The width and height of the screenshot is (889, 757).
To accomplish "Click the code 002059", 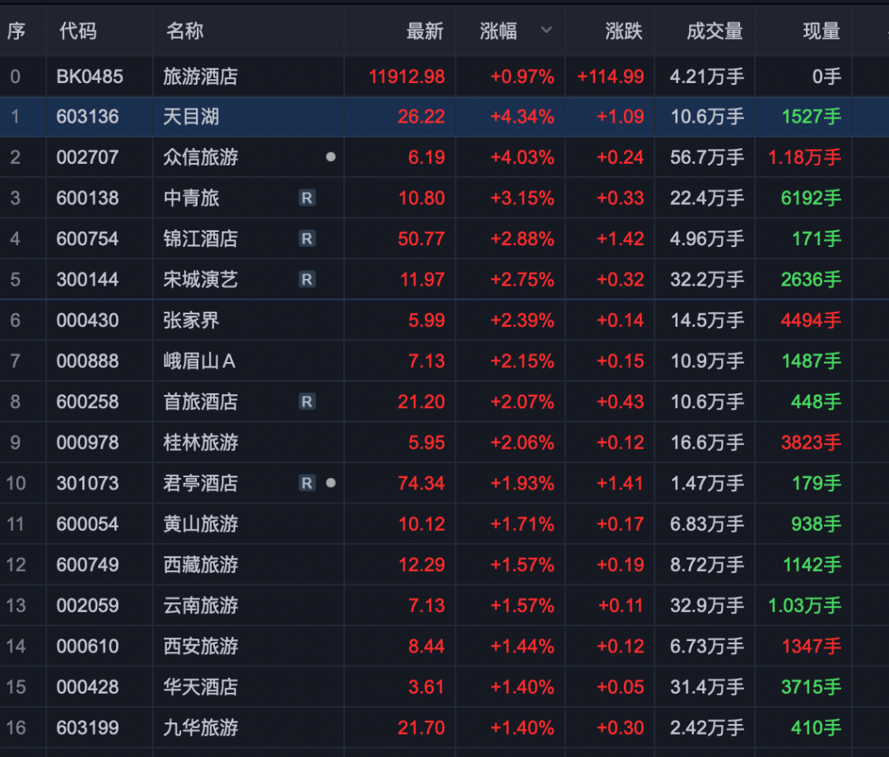I will 87,606.
